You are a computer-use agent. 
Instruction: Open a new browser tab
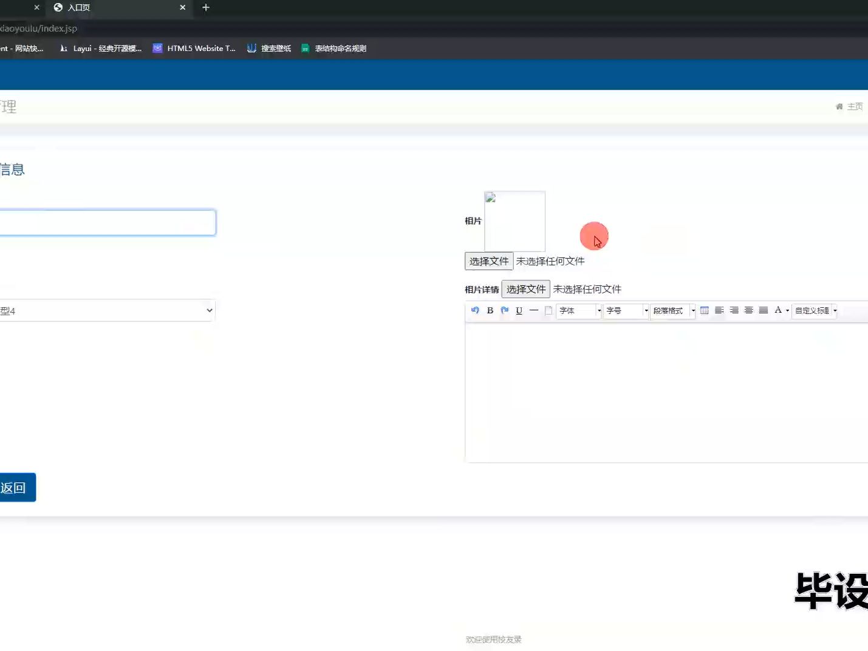pos(206,7)
